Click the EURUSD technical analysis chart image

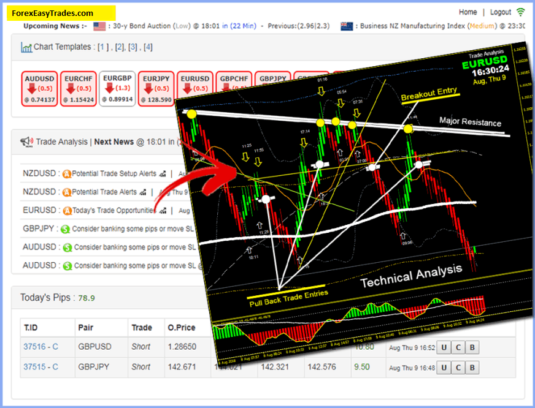coord(362,202)
